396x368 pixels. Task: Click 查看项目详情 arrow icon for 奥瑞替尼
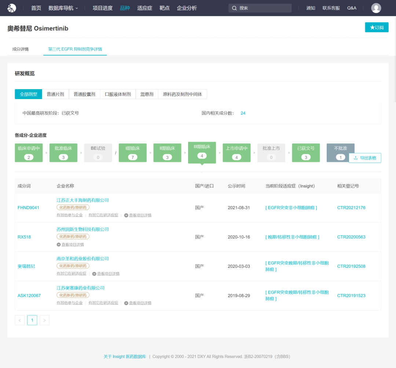(94, 274)
